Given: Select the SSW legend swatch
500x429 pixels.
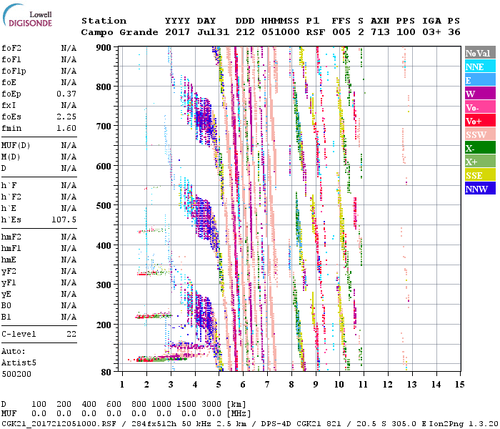Looking at the screenshot, I should pos(480,134).
